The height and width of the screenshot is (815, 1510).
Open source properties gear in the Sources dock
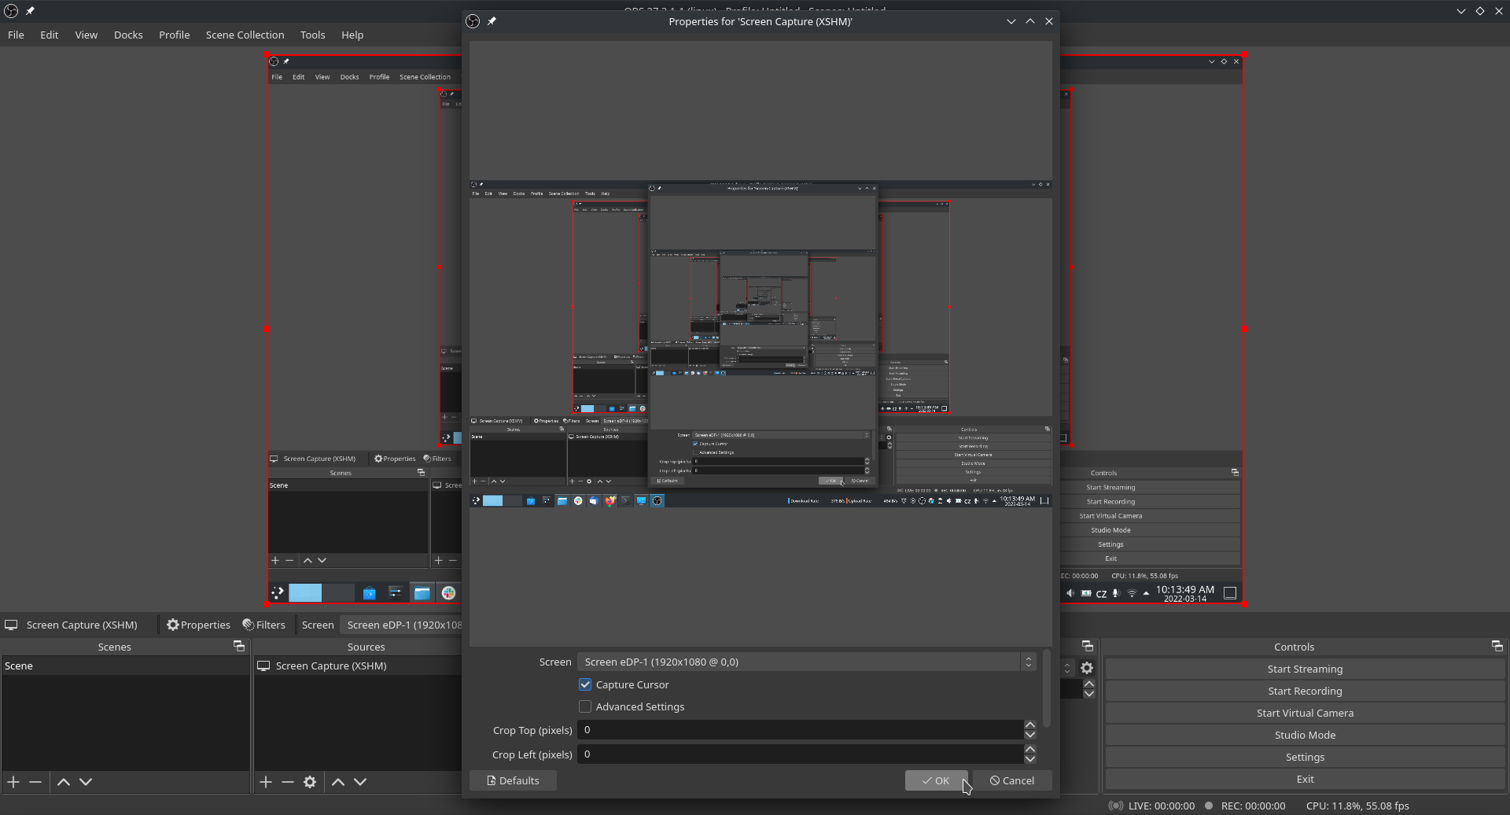[310, 782]
